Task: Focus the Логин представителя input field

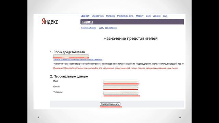Action: [71, 56]
